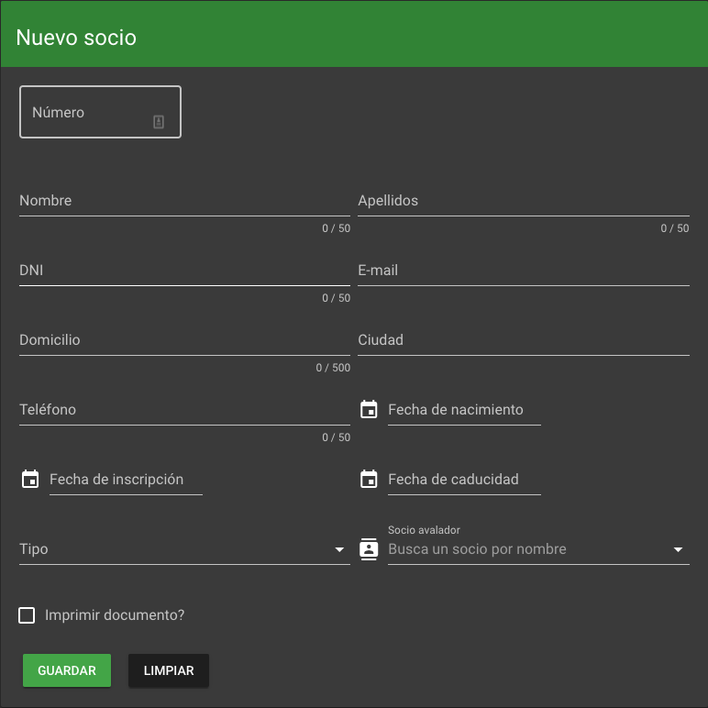Screen dimensions: 708x708
Task: Open the Fecha de inscripción calendar icon
Action: (x=30, y=479)
